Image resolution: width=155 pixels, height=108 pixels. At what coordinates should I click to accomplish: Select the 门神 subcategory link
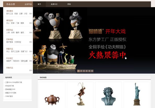coord(17,23)
